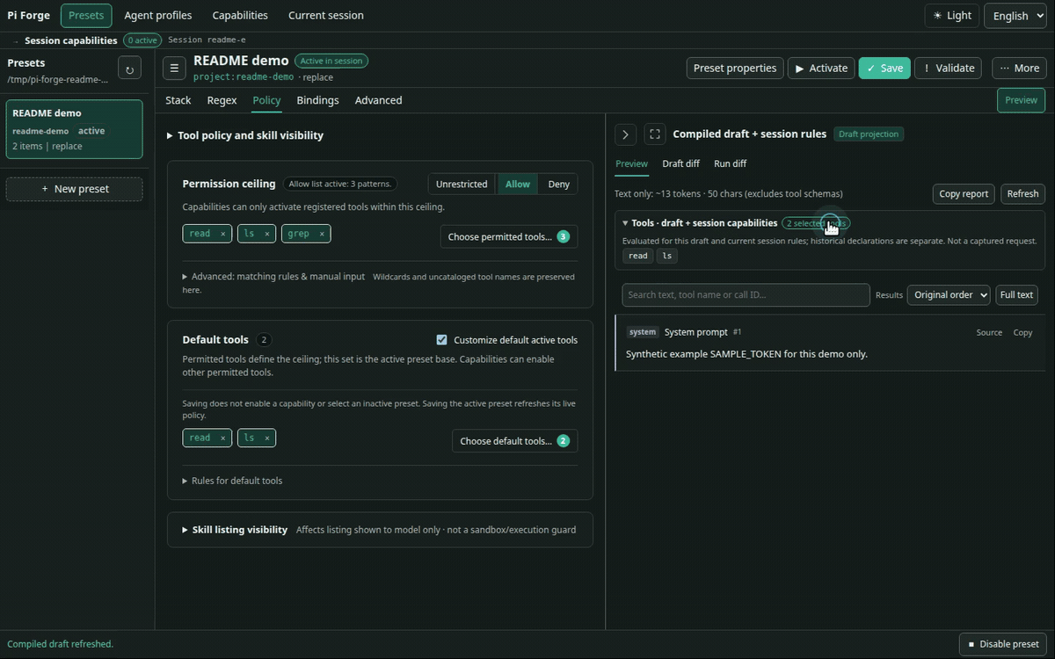Click the Full text button

coord(1016,294)
